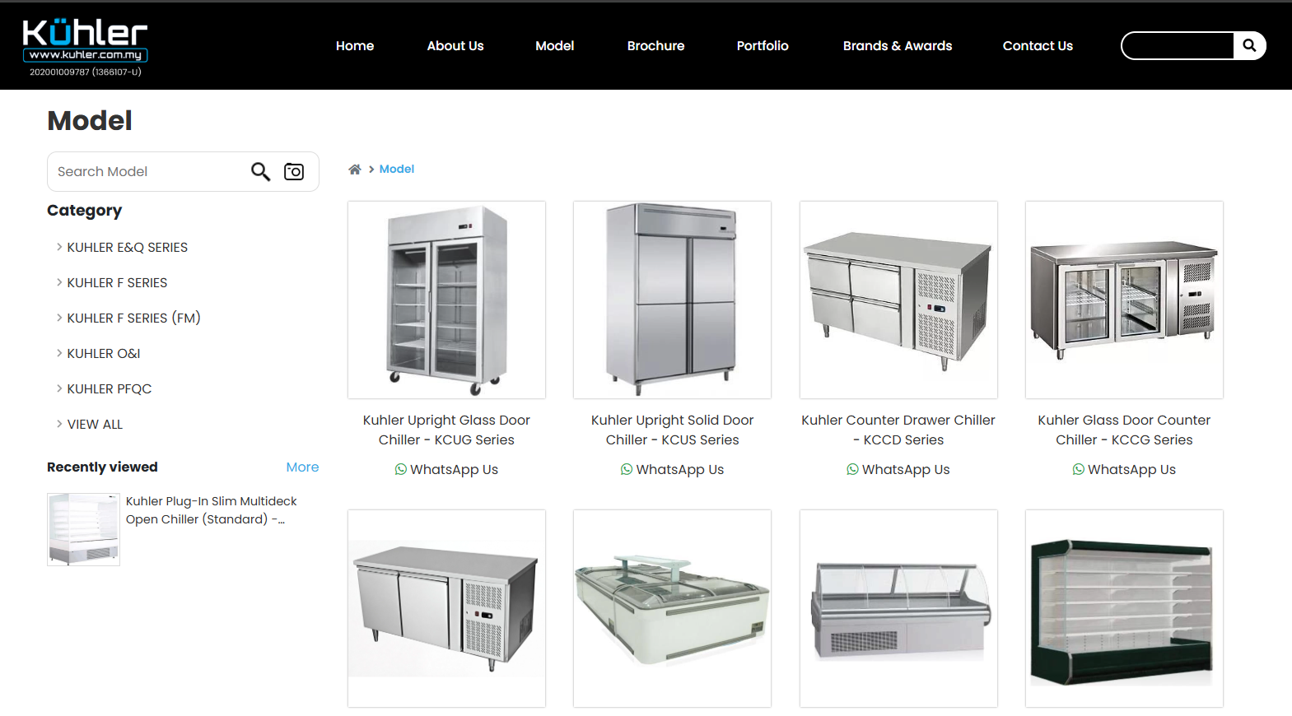Screen dimensions: 1292x716
Task: Click the home breadcrumb icon
Action: click(355, 170)
